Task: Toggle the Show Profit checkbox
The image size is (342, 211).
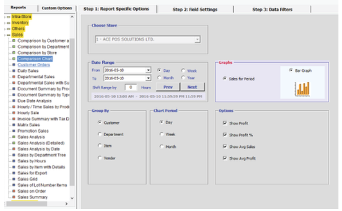Action: [x=225, y=123]
